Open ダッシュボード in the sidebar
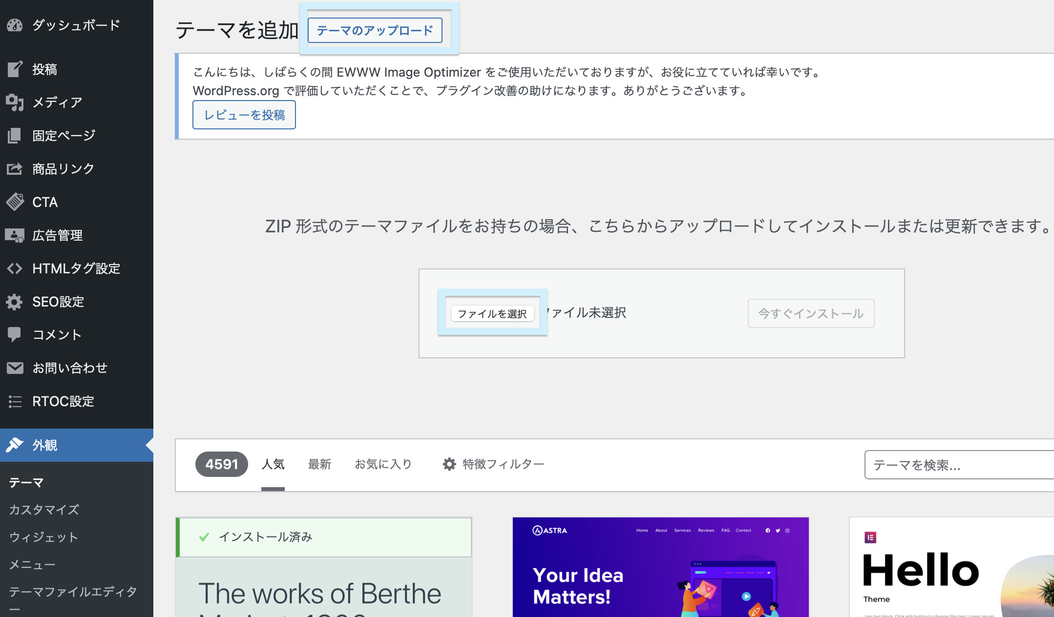This screenshot has height=617, width=1054. 77,25
